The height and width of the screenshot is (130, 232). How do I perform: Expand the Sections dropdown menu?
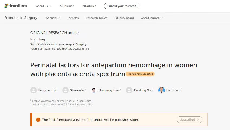tap(54, 18)
